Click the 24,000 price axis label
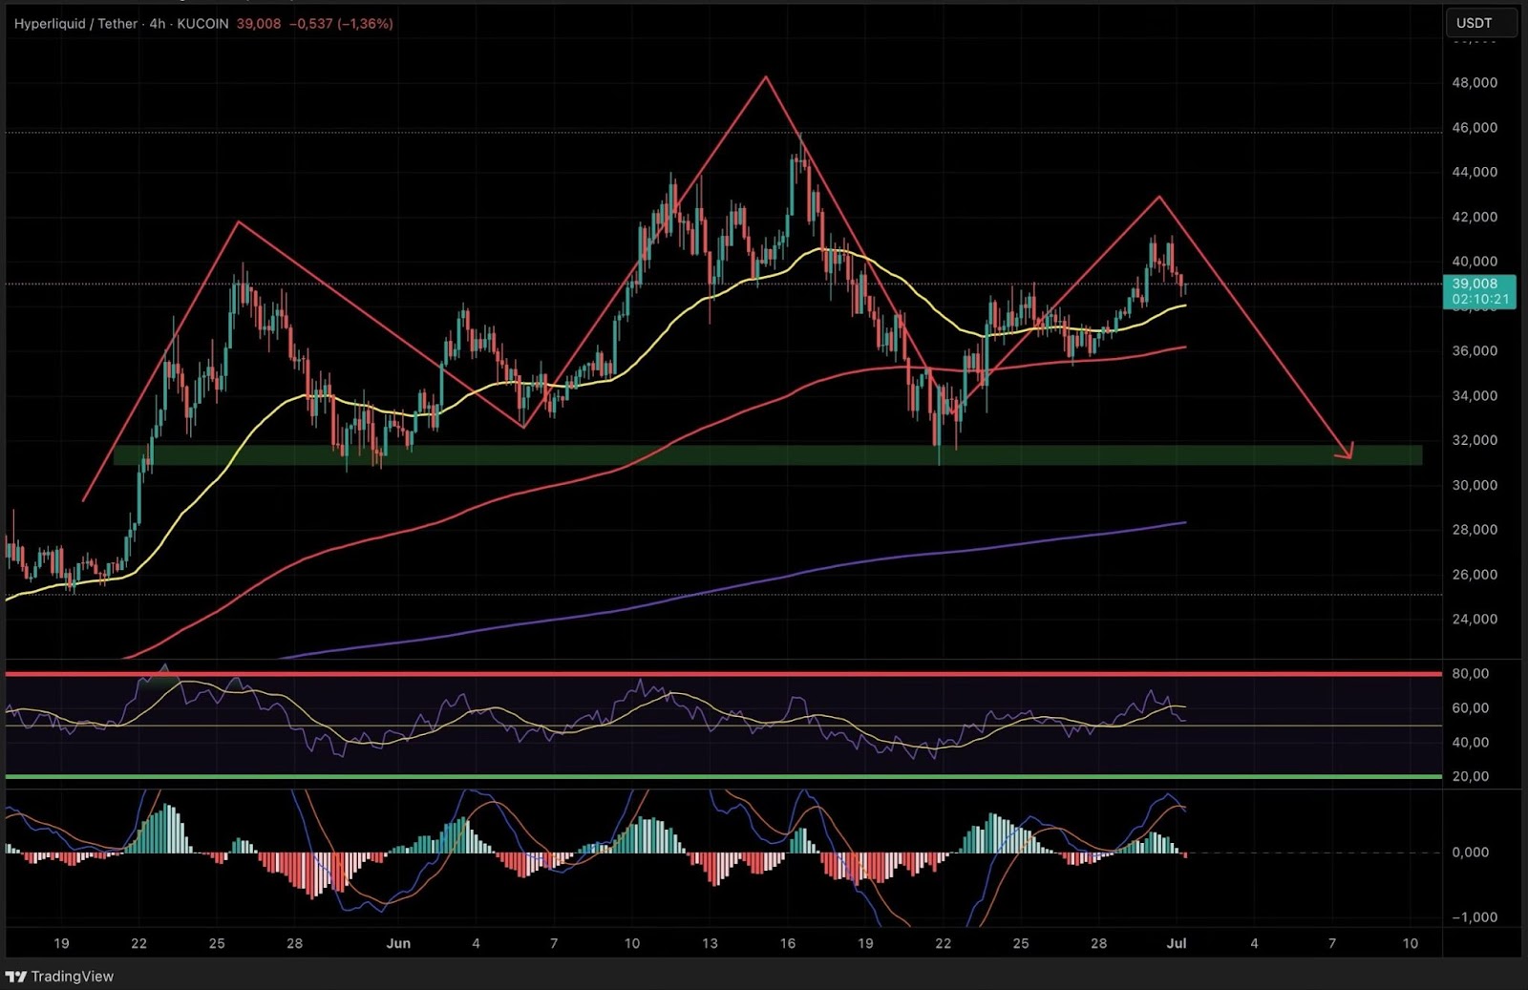Screen dimensions: 1528x990 [1475, 619]
